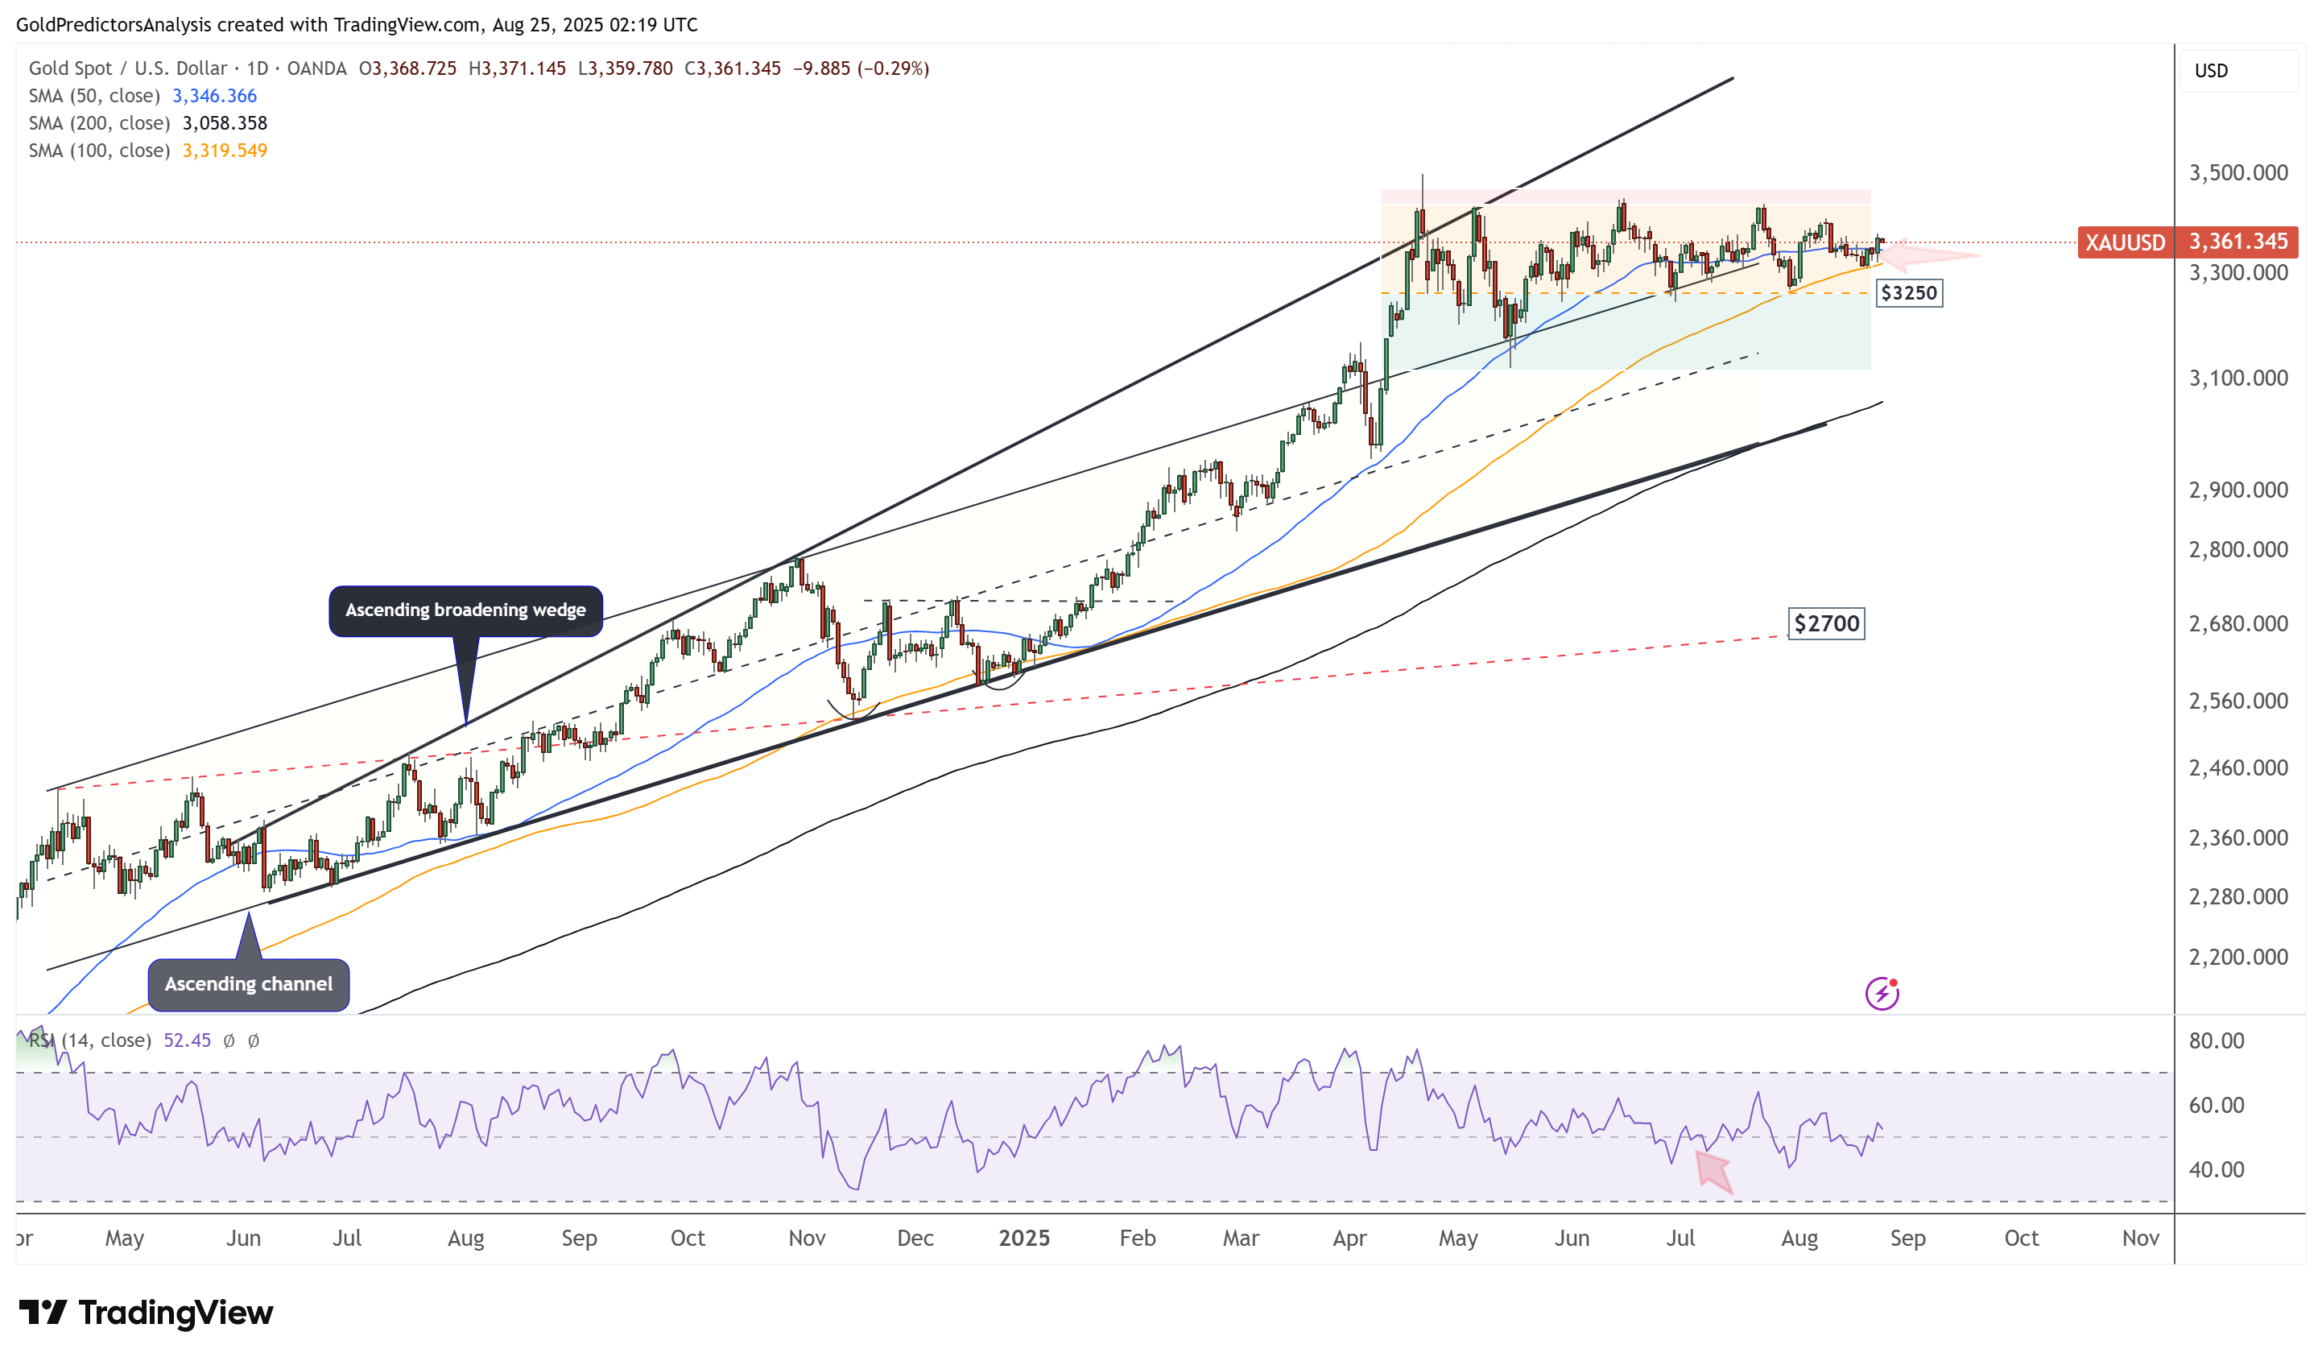Click the TradingView logo at bottom left
This screenshot has height=1361, width=2322.
146,1312
